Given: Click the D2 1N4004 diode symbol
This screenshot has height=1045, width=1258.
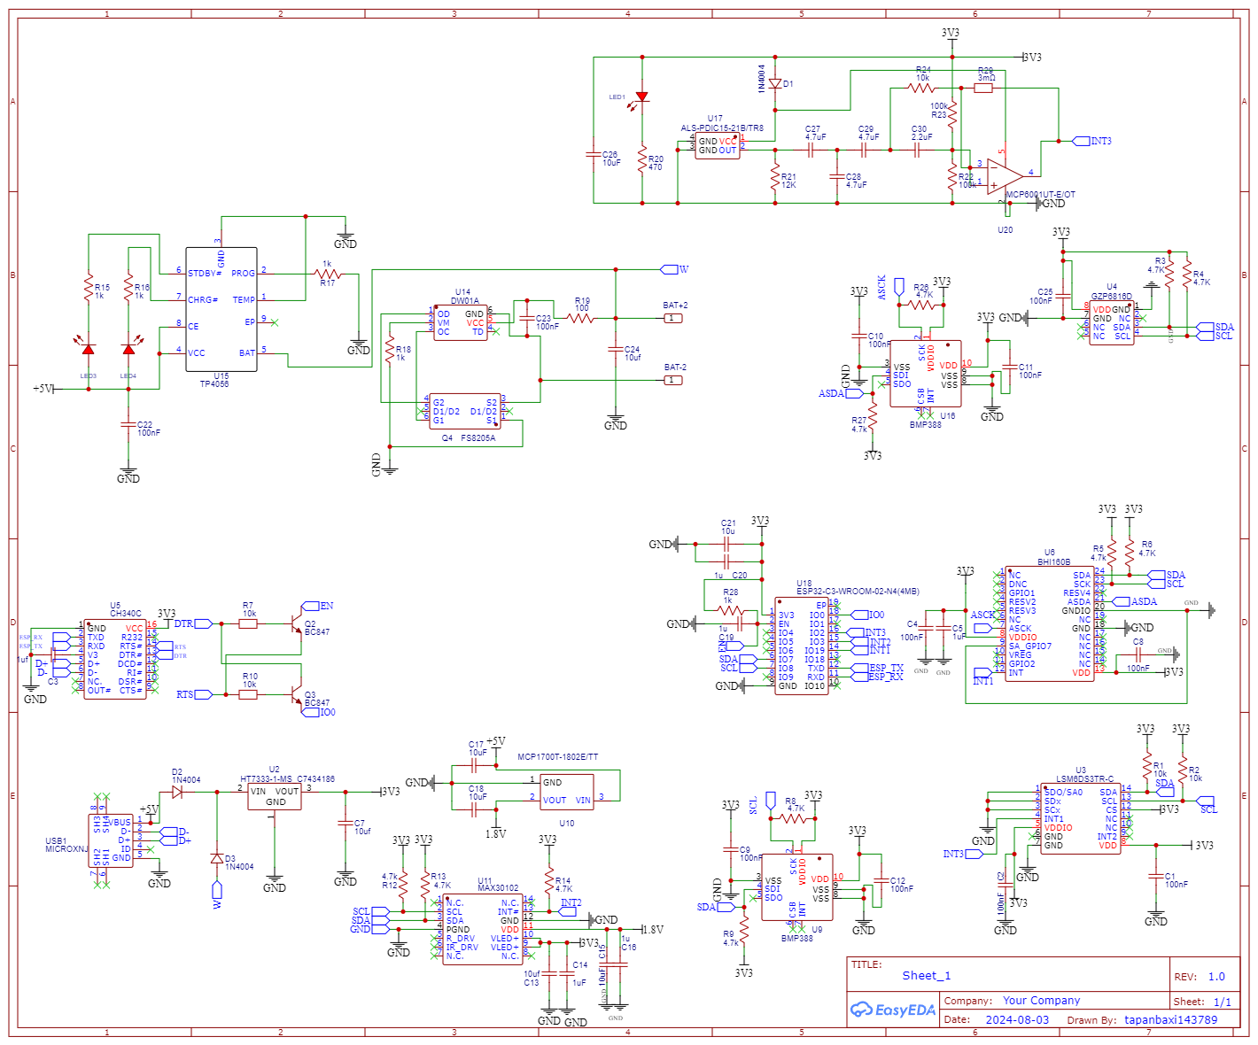Looking at the screenshot, I should (176, 793).
